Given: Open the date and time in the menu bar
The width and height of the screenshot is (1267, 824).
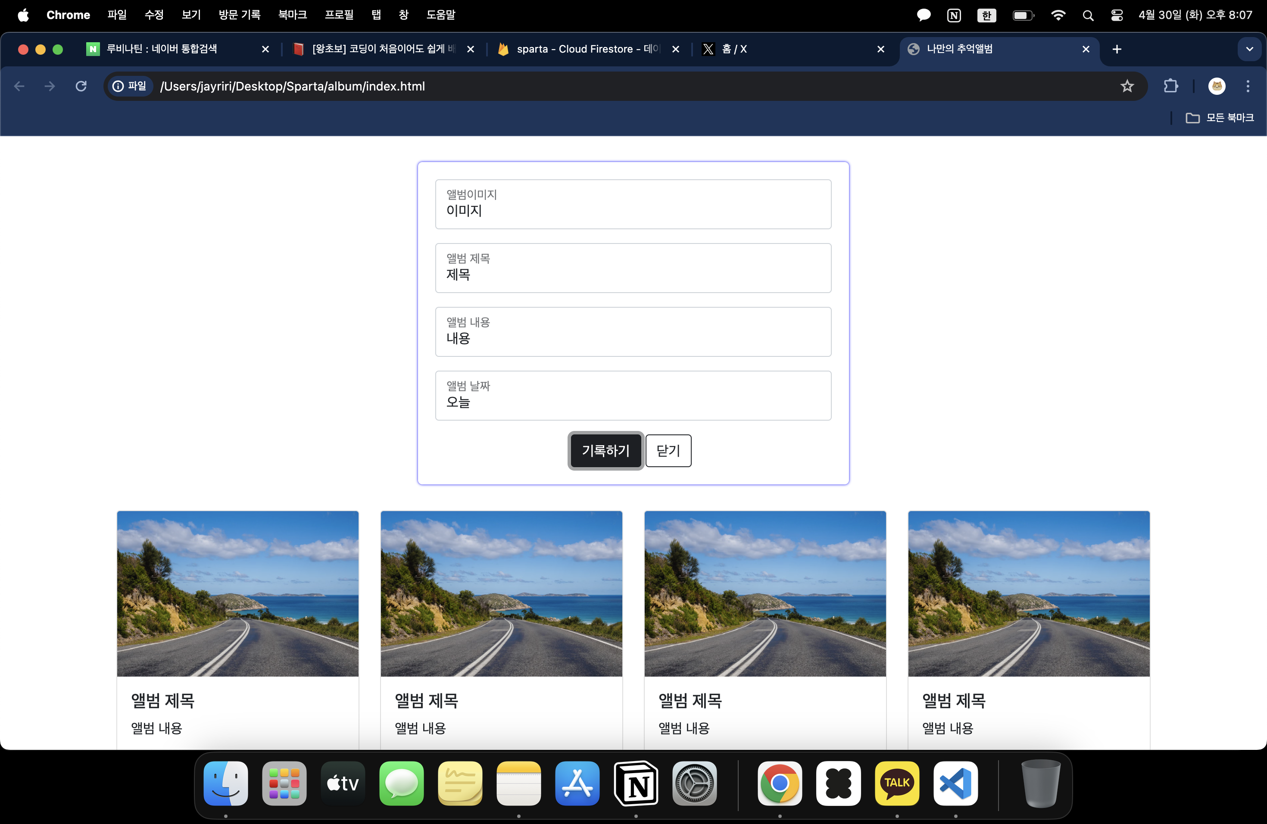Looking at the screenshot, I should (1195, 15).
